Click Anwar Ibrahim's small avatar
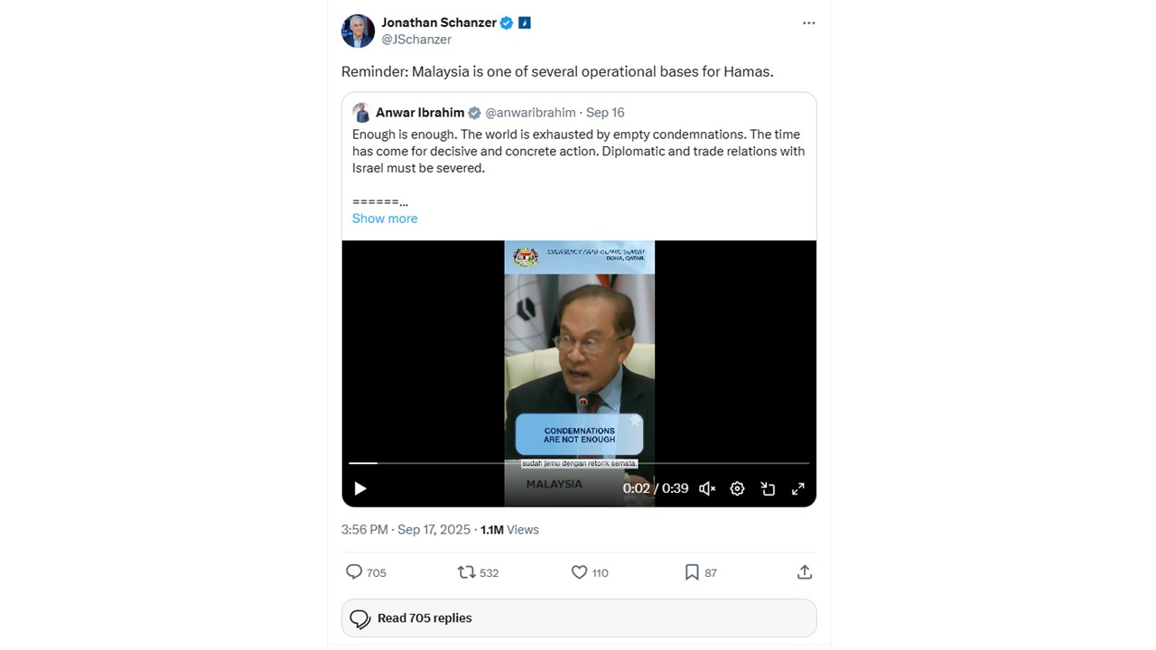Viewport: 1156px width, 650px height. click(361, 113)
